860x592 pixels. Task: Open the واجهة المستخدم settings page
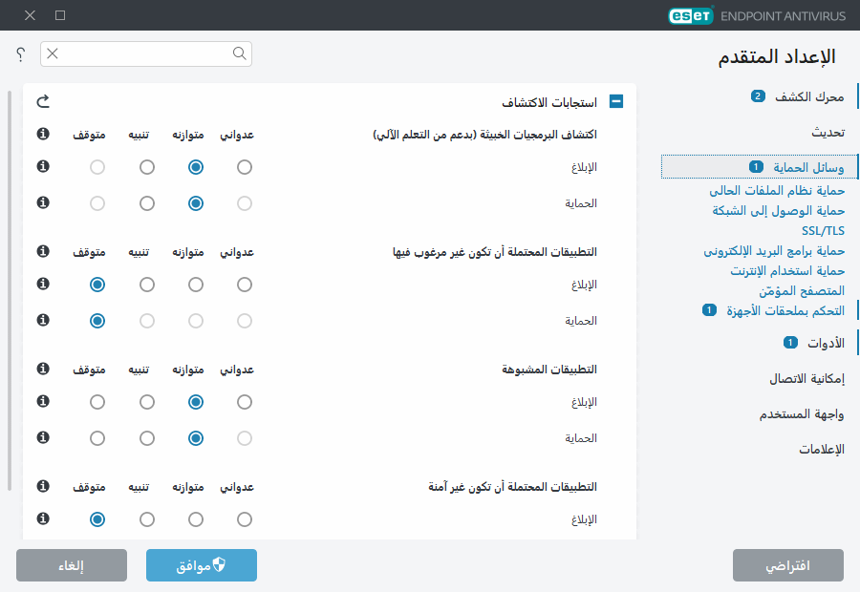coord(803,413)
